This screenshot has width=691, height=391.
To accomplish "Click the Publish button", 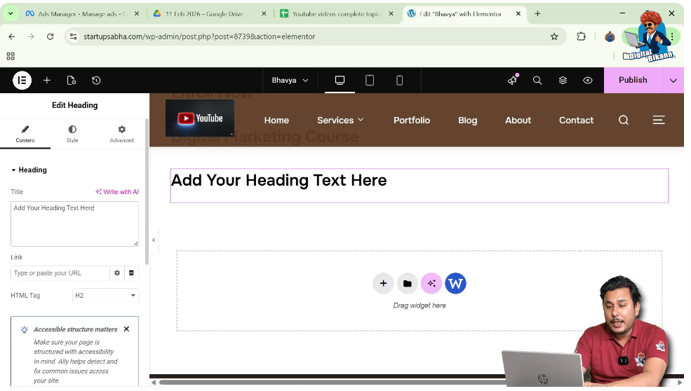I will coord(633,81).
